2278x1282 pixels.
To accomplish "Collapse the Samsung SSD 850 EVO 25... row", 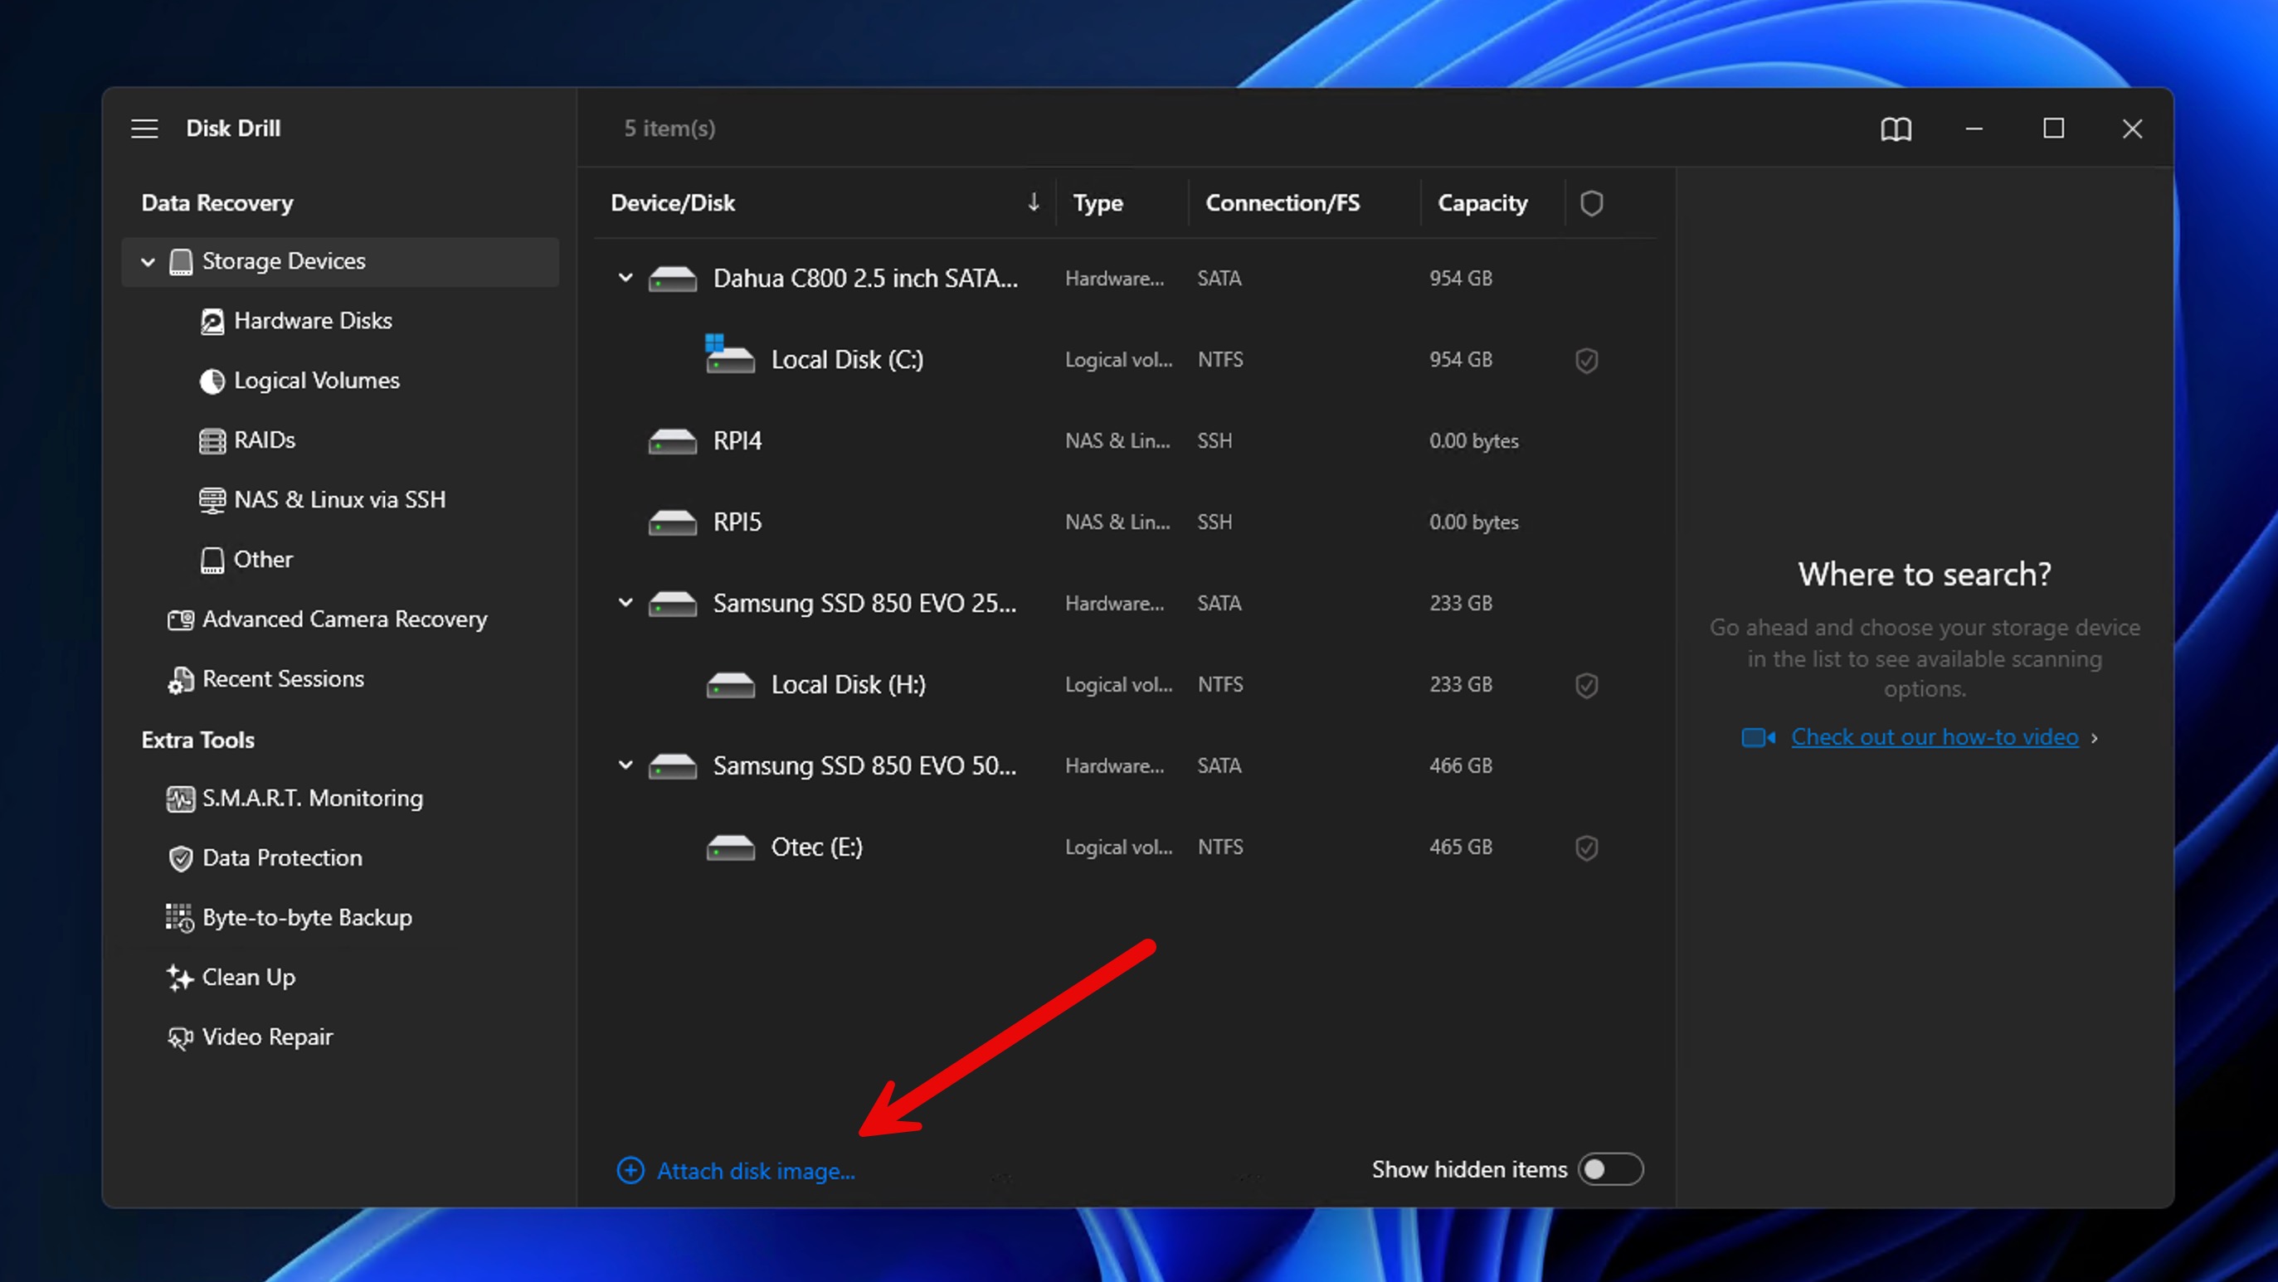I will coord(625,604).
